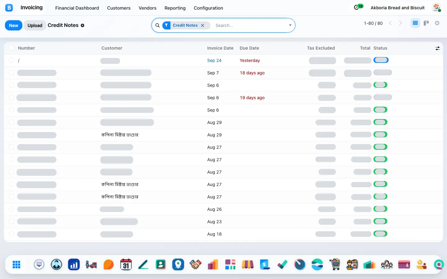Remove the Credit Notes filter tag
Image resolution: width=447 pixels, height=279 pixels.
point(203,25)
